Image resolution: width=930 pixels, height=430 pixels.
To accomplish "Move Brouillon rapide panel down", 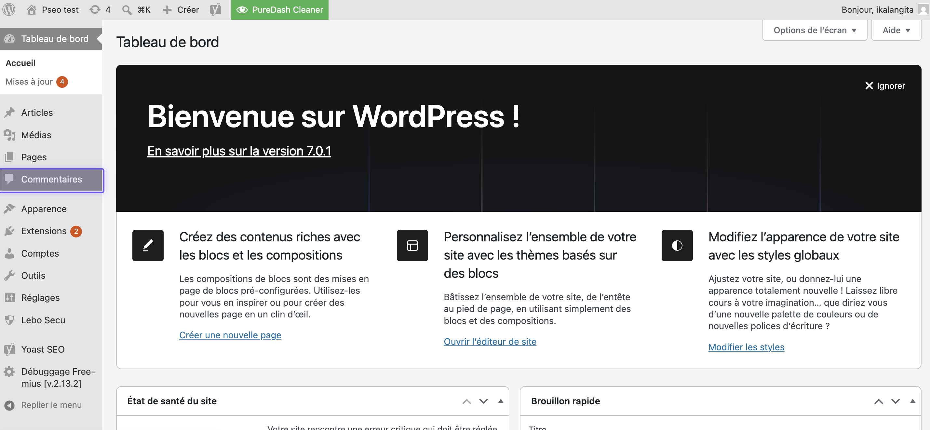I will pos(895,401).
